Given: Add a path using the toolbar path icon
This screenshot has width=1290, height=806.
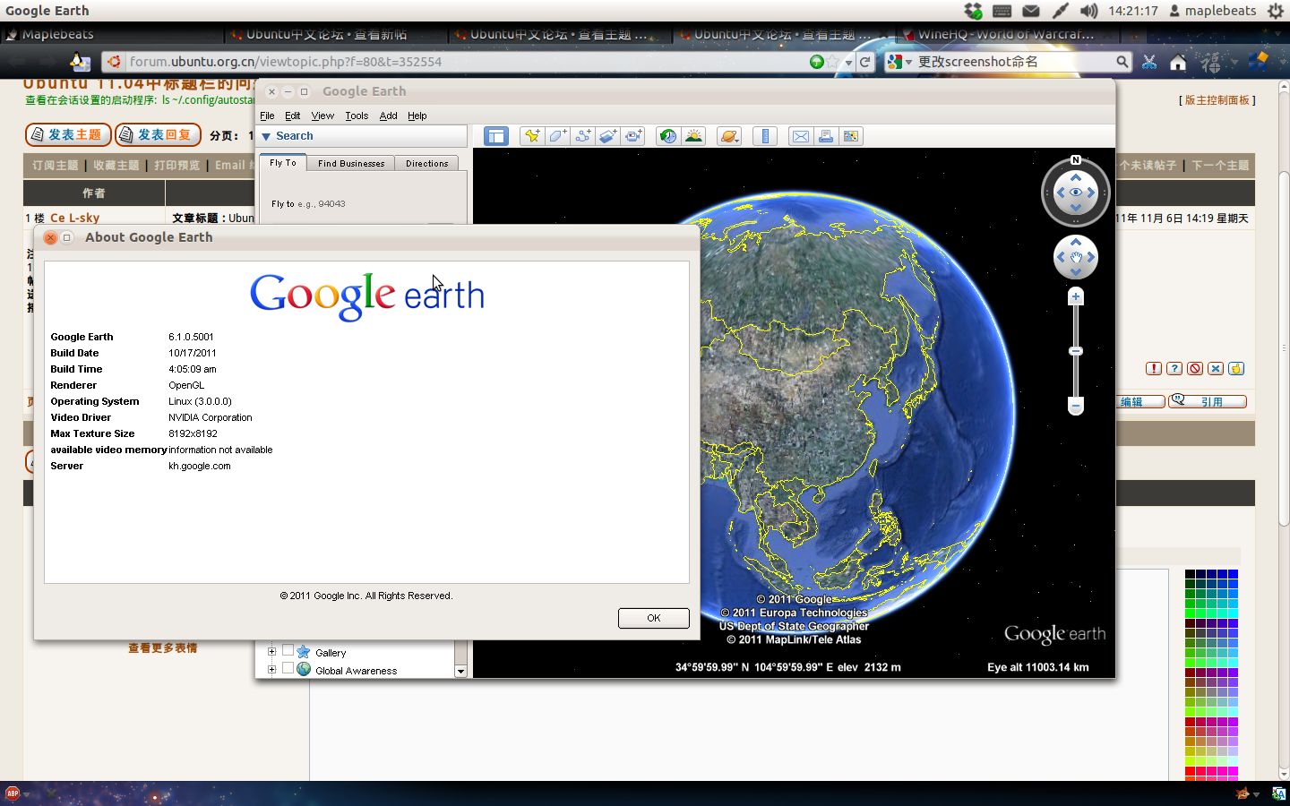Looking at the screenshot, I should (582, 136).
